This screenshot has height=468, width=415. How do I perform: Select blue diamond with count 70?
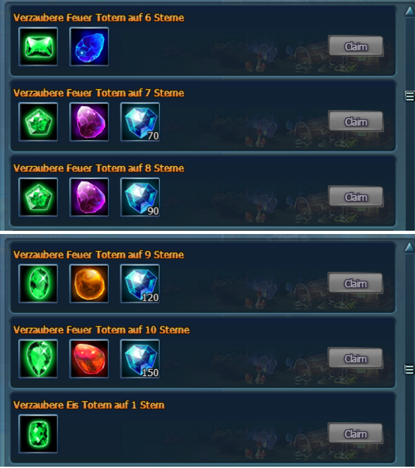coord(140,122)
